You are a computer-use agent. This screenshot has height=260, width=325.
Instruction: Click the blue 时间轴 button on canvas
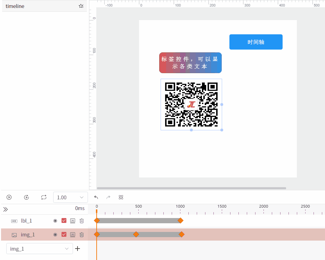(x=256, y=42)
